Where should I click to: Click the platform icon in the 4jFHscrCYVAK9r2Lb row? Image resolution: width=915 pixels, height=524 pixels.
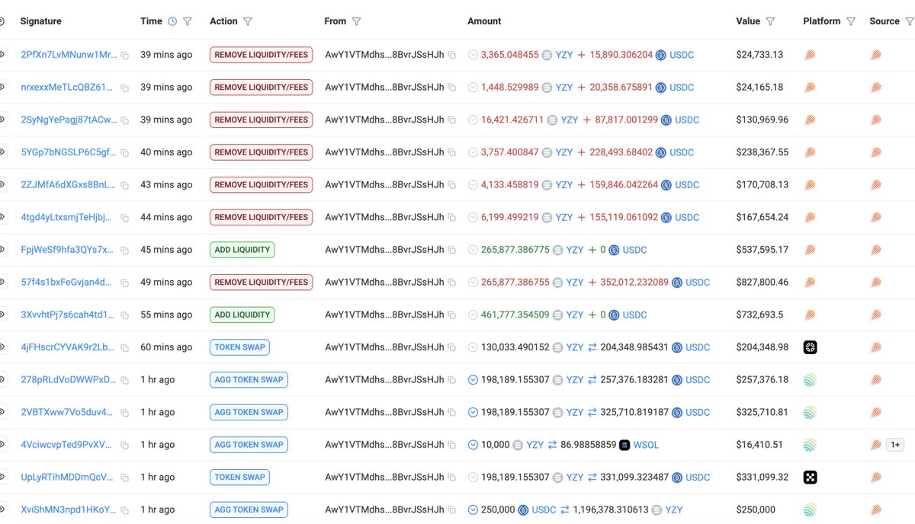click(x=810, y=347)
